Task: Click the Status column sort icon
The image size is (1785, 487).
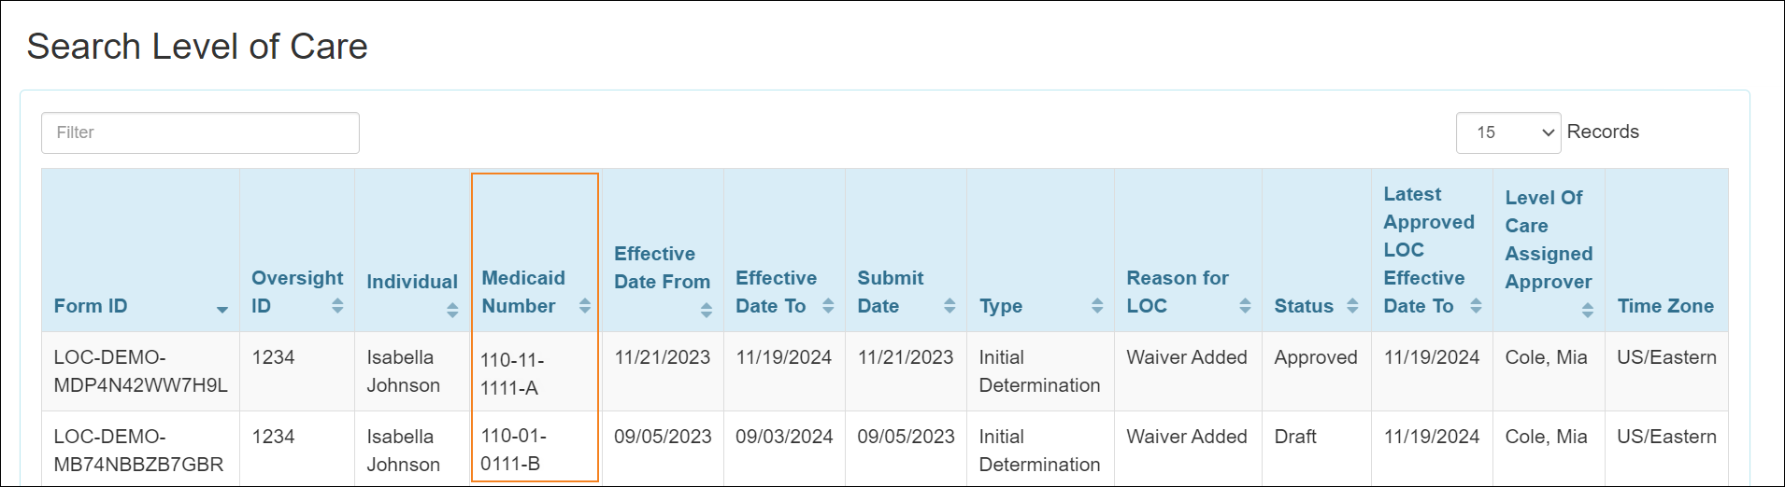Action: tap(1352, 306)
